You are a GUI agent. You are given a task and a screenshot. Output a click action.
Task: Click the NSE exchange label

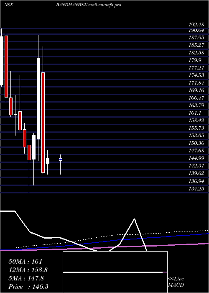(x=8, y=5)
